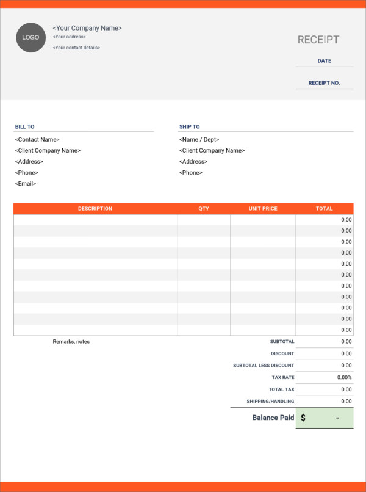Image resolution: width=366 pixels, height=492 pixels.
Task: Click the DATE field label
Action: pos(325,61)
